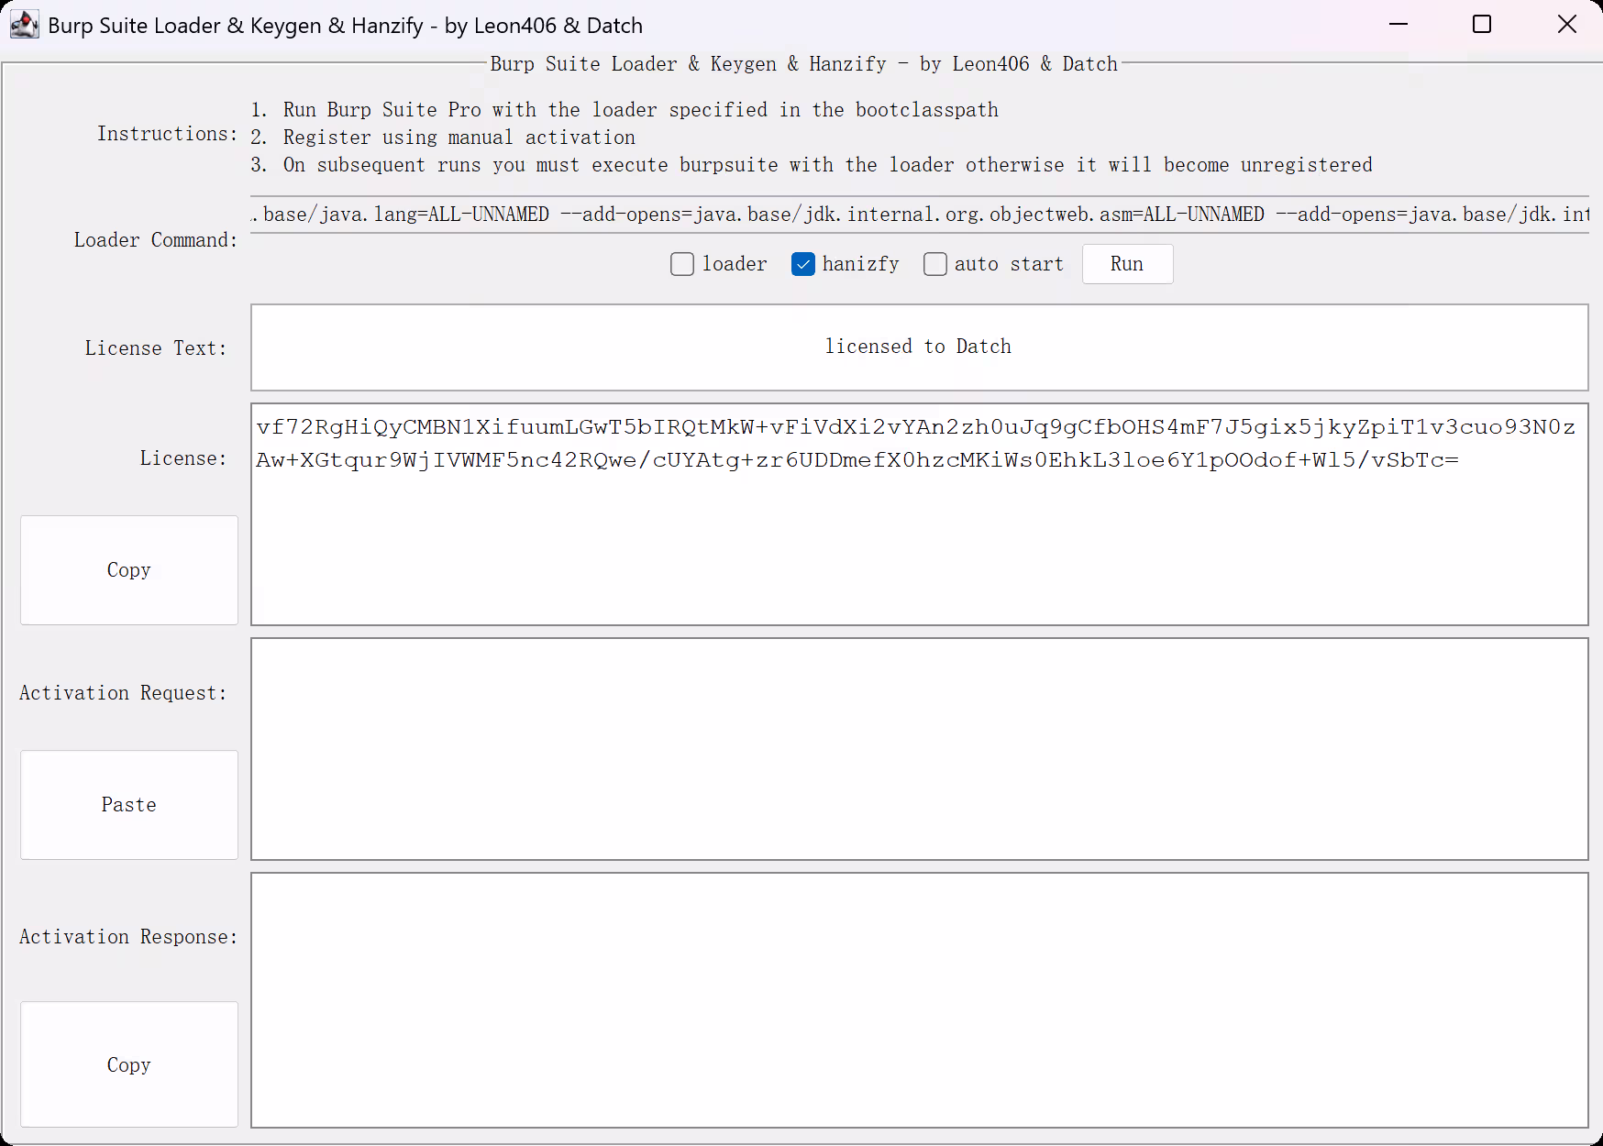Focus the Activation Request text area
This screenshot has height=1146, width=1603.
[920, 749]
